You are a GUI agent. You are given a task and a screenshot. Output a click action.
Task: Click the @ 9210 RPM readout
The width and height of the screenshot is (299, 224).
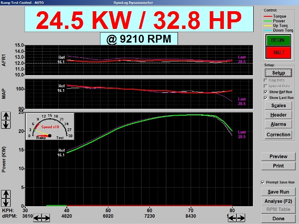point(139,39)
